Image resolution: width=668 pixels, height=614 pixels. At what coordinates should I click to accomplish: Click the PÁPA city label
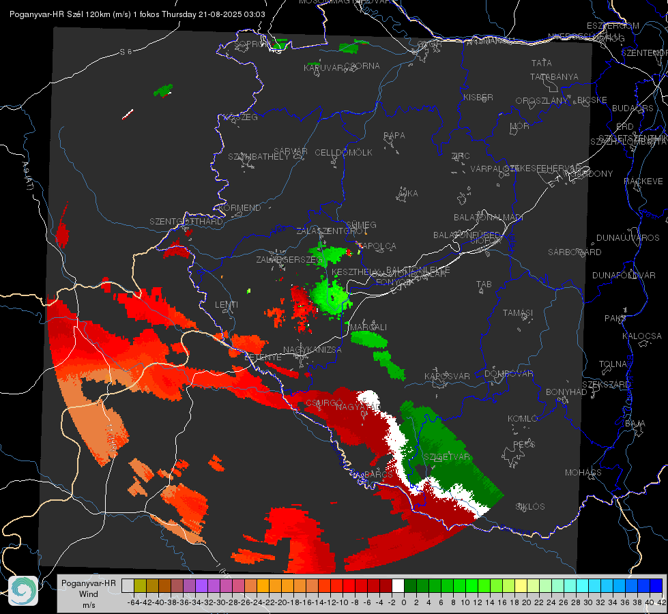pos(394,135)
